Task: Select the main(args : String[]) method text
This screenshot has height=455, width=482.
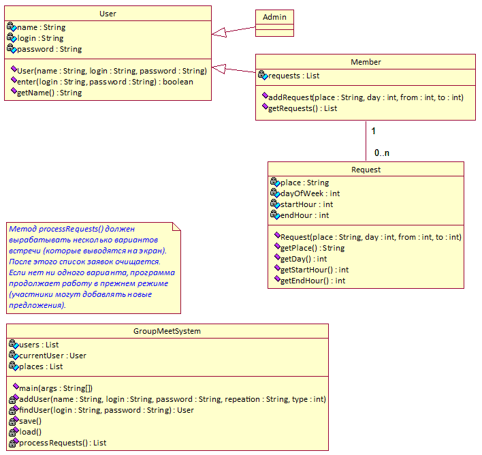Action: point(56,388)
